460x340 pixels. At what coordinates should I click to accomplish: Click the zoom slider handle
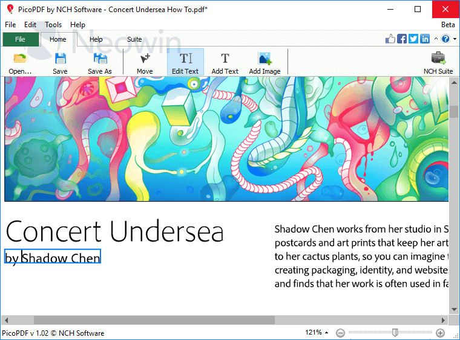point(395,333)
